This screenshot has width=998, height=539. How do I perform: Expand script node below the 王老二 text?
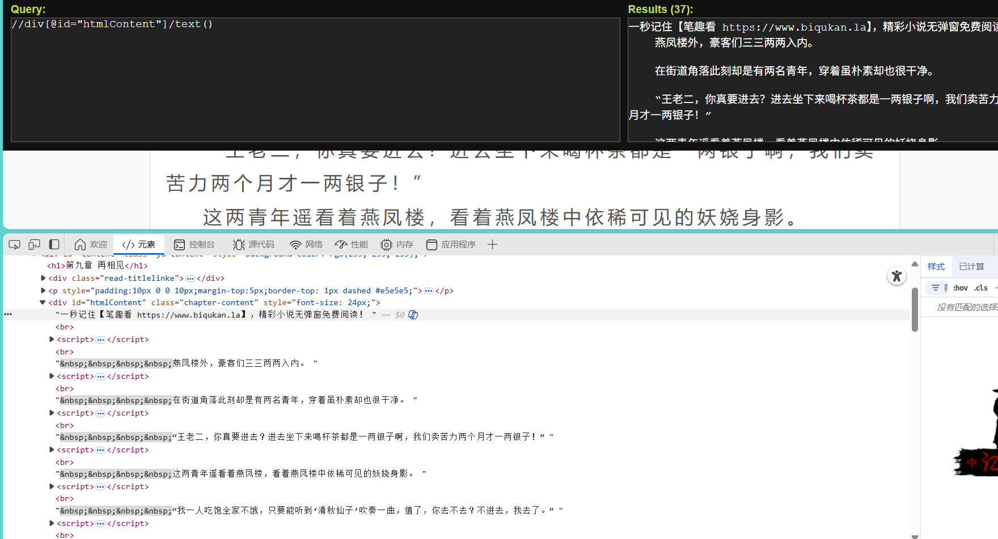[52, 450]
